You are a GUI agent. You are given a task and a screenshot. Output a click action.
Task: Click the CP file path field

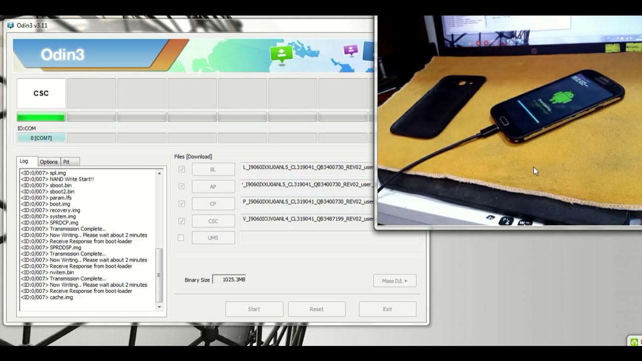tap(307, 202)
